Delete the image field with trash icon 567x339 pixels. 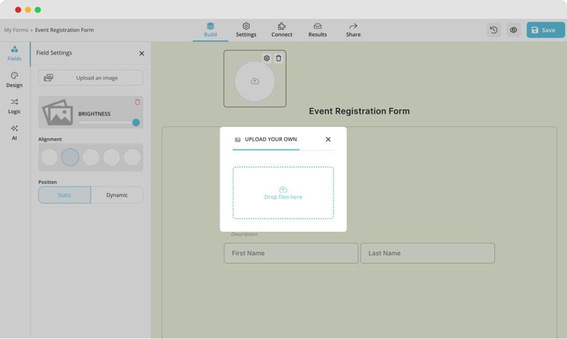click(278, 58)
